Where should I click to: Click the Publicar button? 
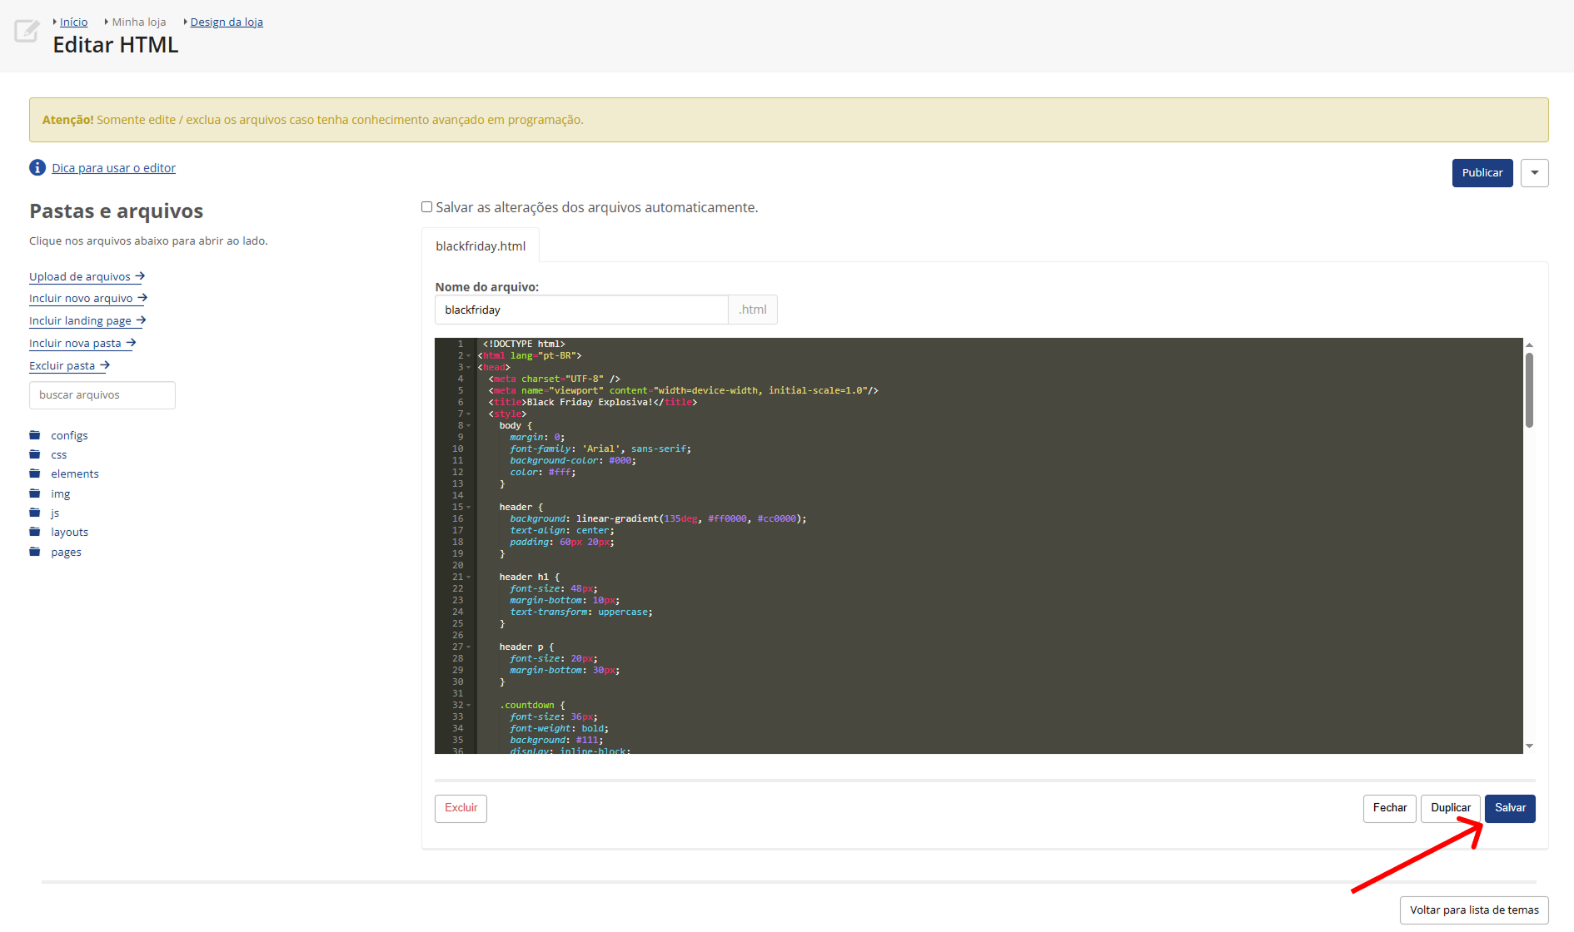[1482, 173]
